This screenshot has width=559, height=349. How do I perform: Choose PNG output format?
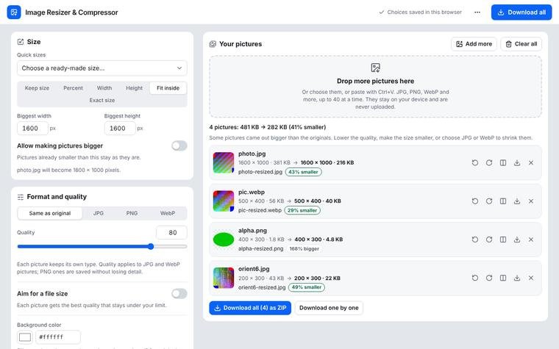(x=132, y=213)
